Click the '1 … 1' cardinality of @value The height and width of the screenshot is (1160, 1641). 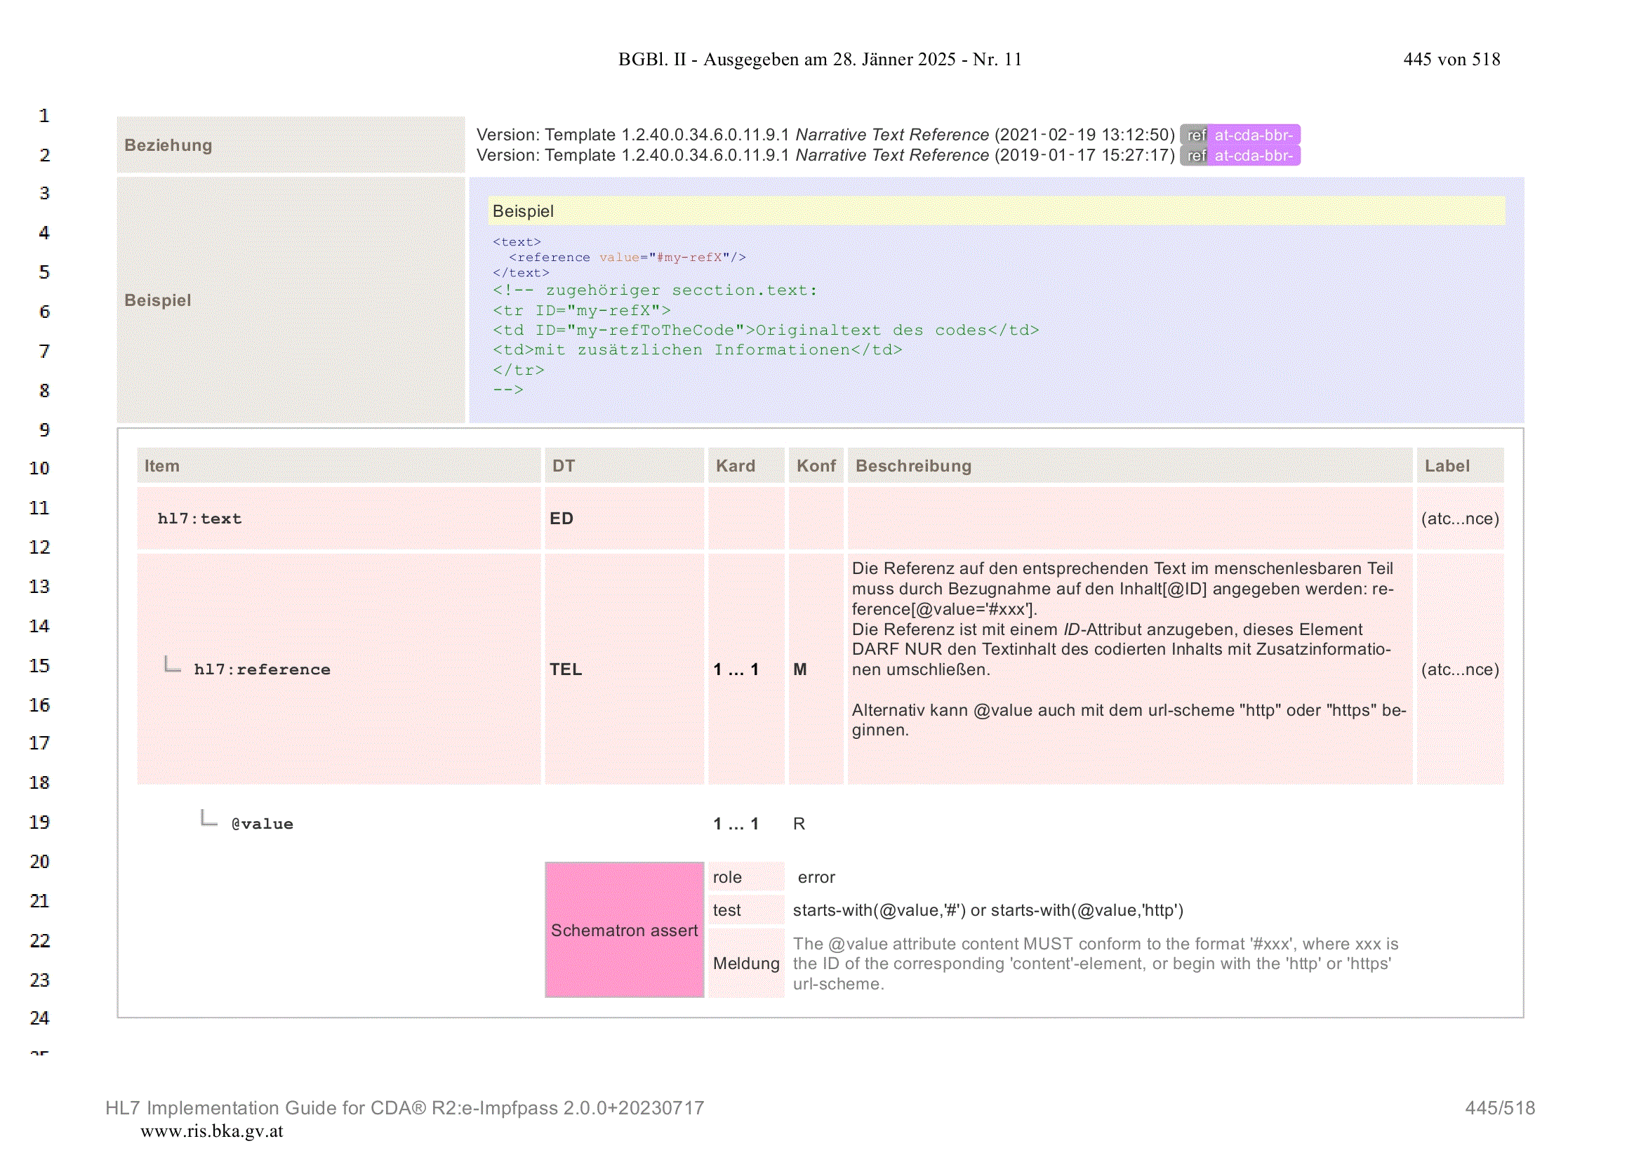point(736,824)
